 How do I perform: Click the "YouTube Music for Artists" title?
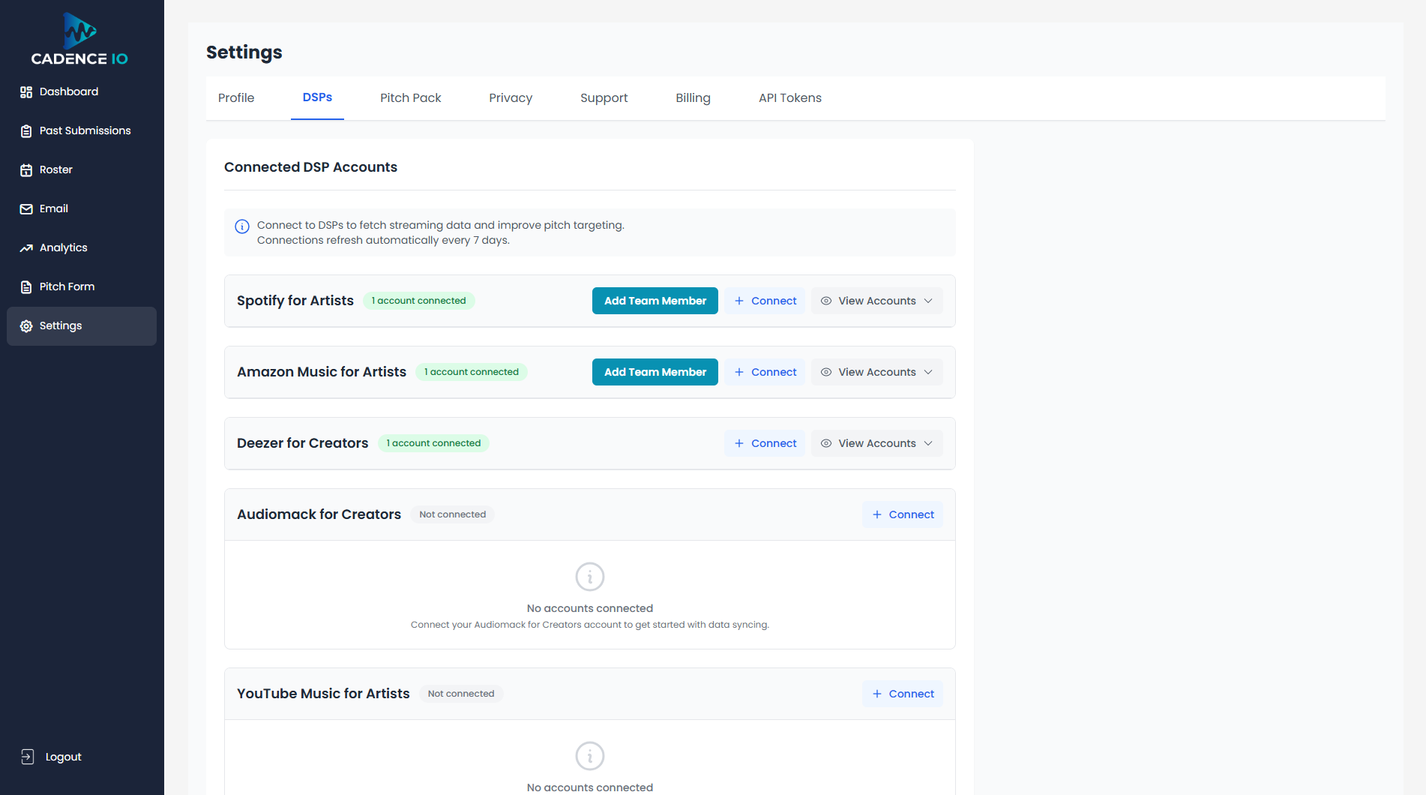(323, 694)
